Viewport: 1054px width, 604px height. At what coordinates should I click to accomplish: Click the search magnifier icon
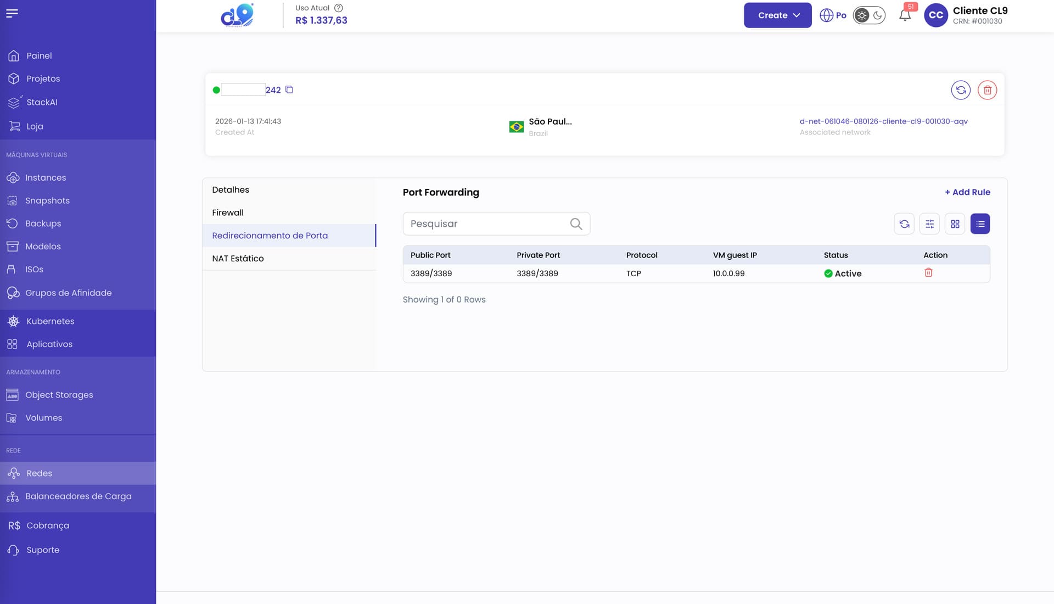coord(576,223)
